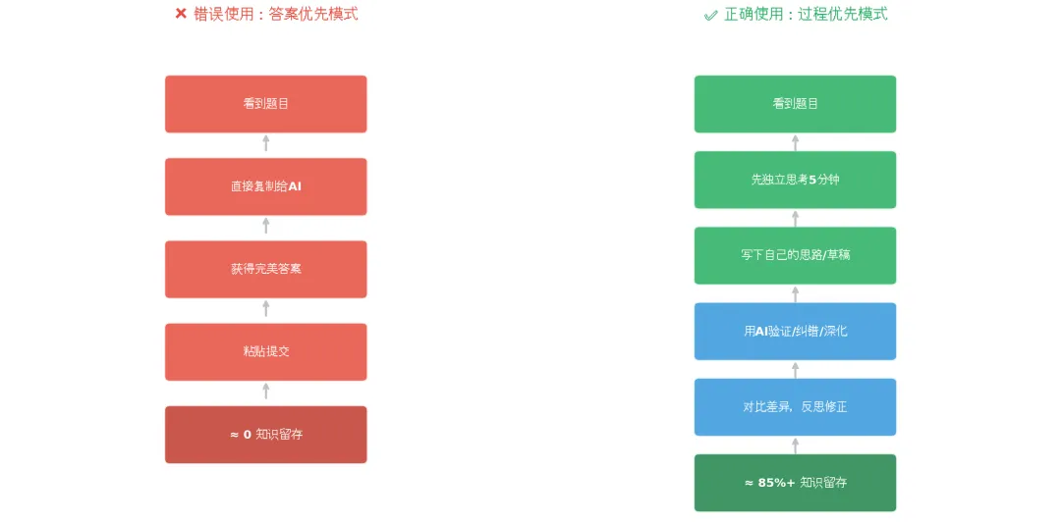Click the arrow above ≈ 0 知识留存 box
Image resolution: width=1061 pixels, height=525 pixels.
(x=266, y=392)
